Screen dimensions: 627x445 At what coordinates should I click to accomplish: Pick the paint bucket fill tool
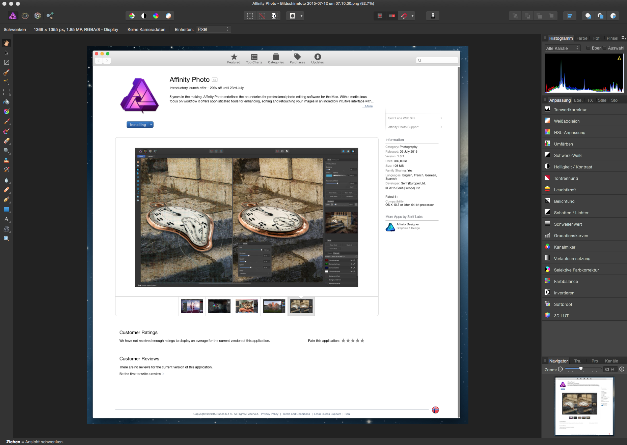pyautogui.click(x=6, y=102)
